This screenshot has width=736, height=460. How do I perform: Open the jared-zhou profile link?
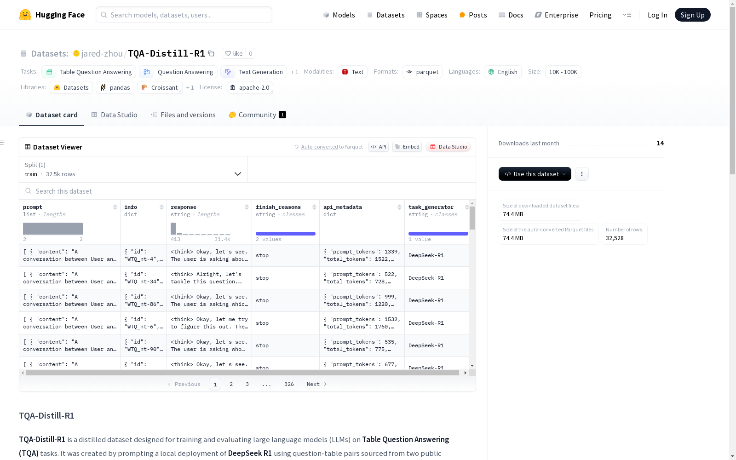point(102,53)
